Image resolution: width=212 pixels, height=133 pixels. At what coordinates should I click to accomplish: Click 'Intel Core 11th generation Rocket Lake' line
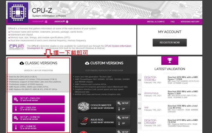(x=94, y=77)
